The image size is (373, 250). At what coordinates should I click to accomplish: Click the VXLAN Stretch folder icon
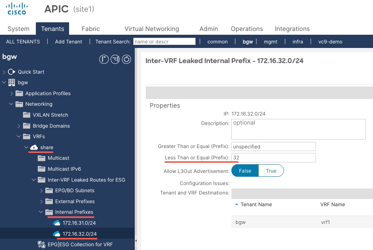coord(27,115)
